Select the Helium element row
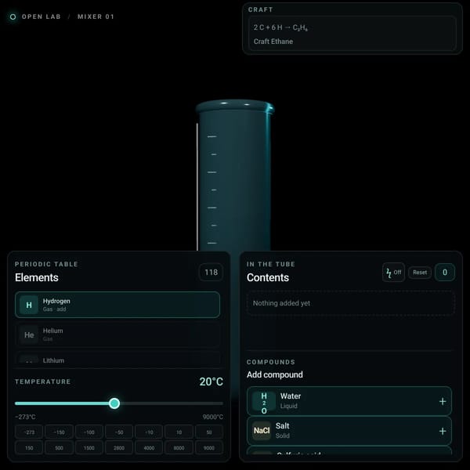The height and width of the screenshot is (470, 470). click(x=117, y=334)
